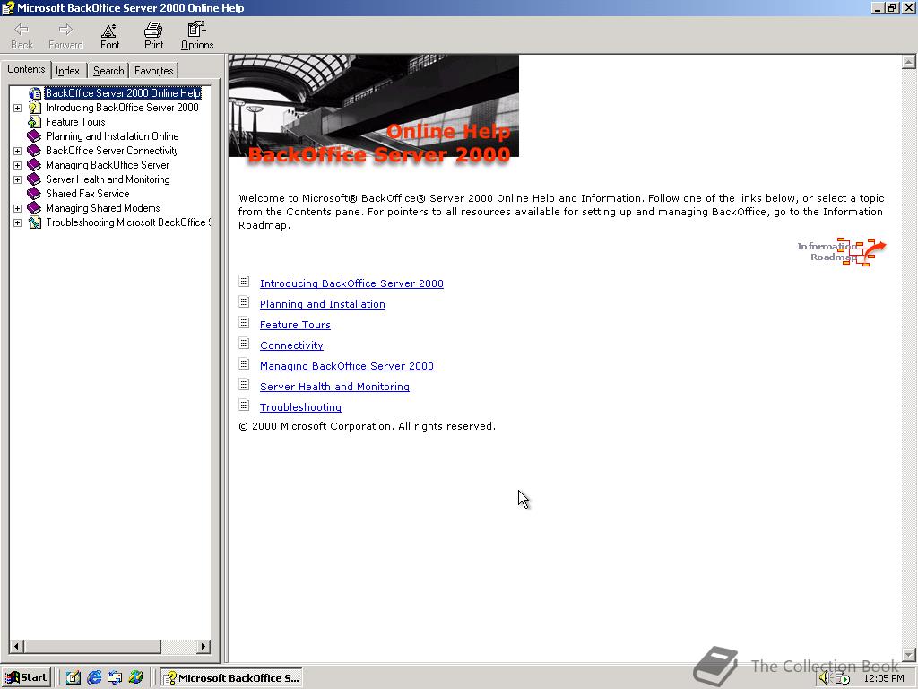Viewport: 918px width, 689px height.
Task: Select Feature Tours in contents tree
Action: (75, 122)
